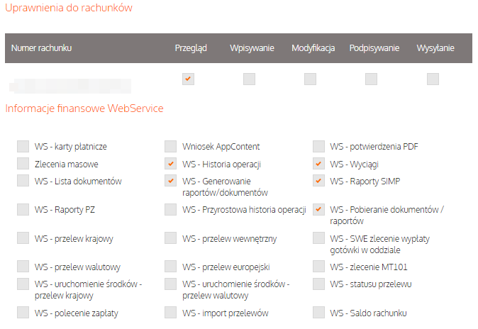
Task: Select the blurred account number cell
Action: (70, 86)
